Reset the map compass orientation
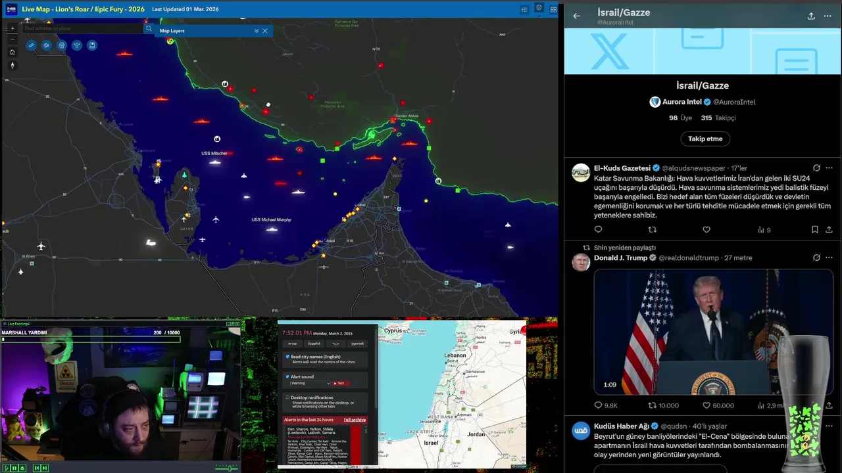Viewport: 842px width, 473px height. [12, 65]
